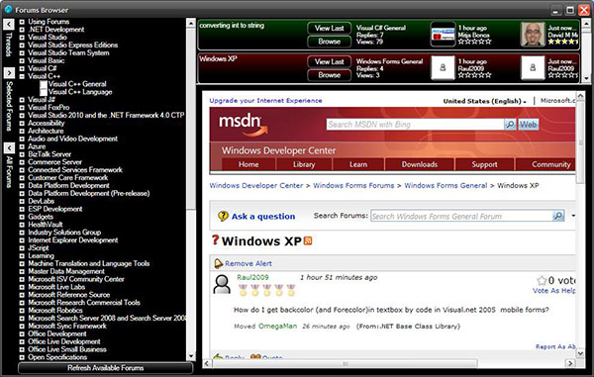Expand the Azure tree node
Screen dimensions: 594x377
[22, 146]
